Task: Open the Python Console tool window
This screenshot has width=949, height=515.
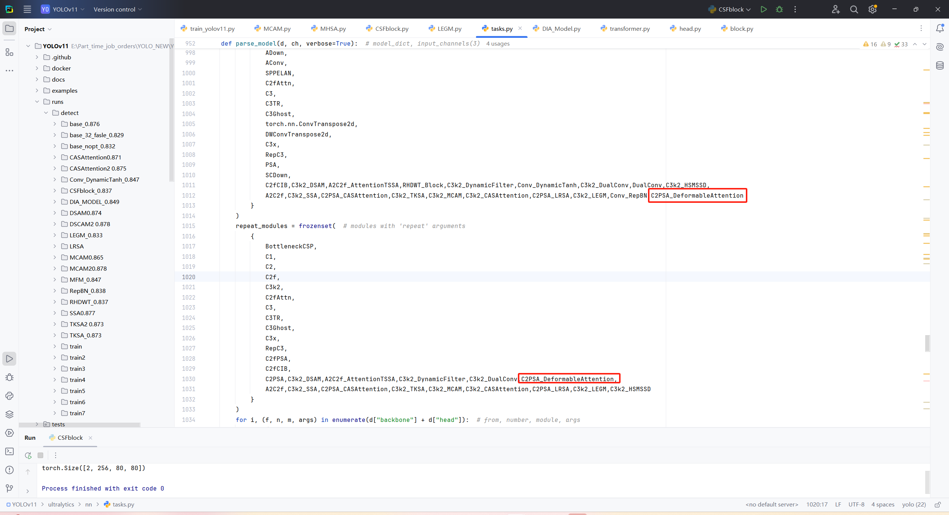Action: [x=10, y=396]
